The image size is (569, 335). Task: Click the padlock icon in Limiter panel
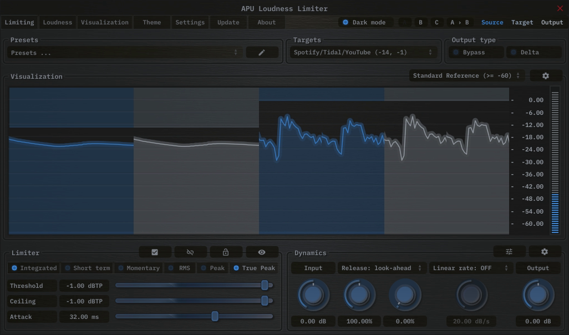[x=226, y=252]
